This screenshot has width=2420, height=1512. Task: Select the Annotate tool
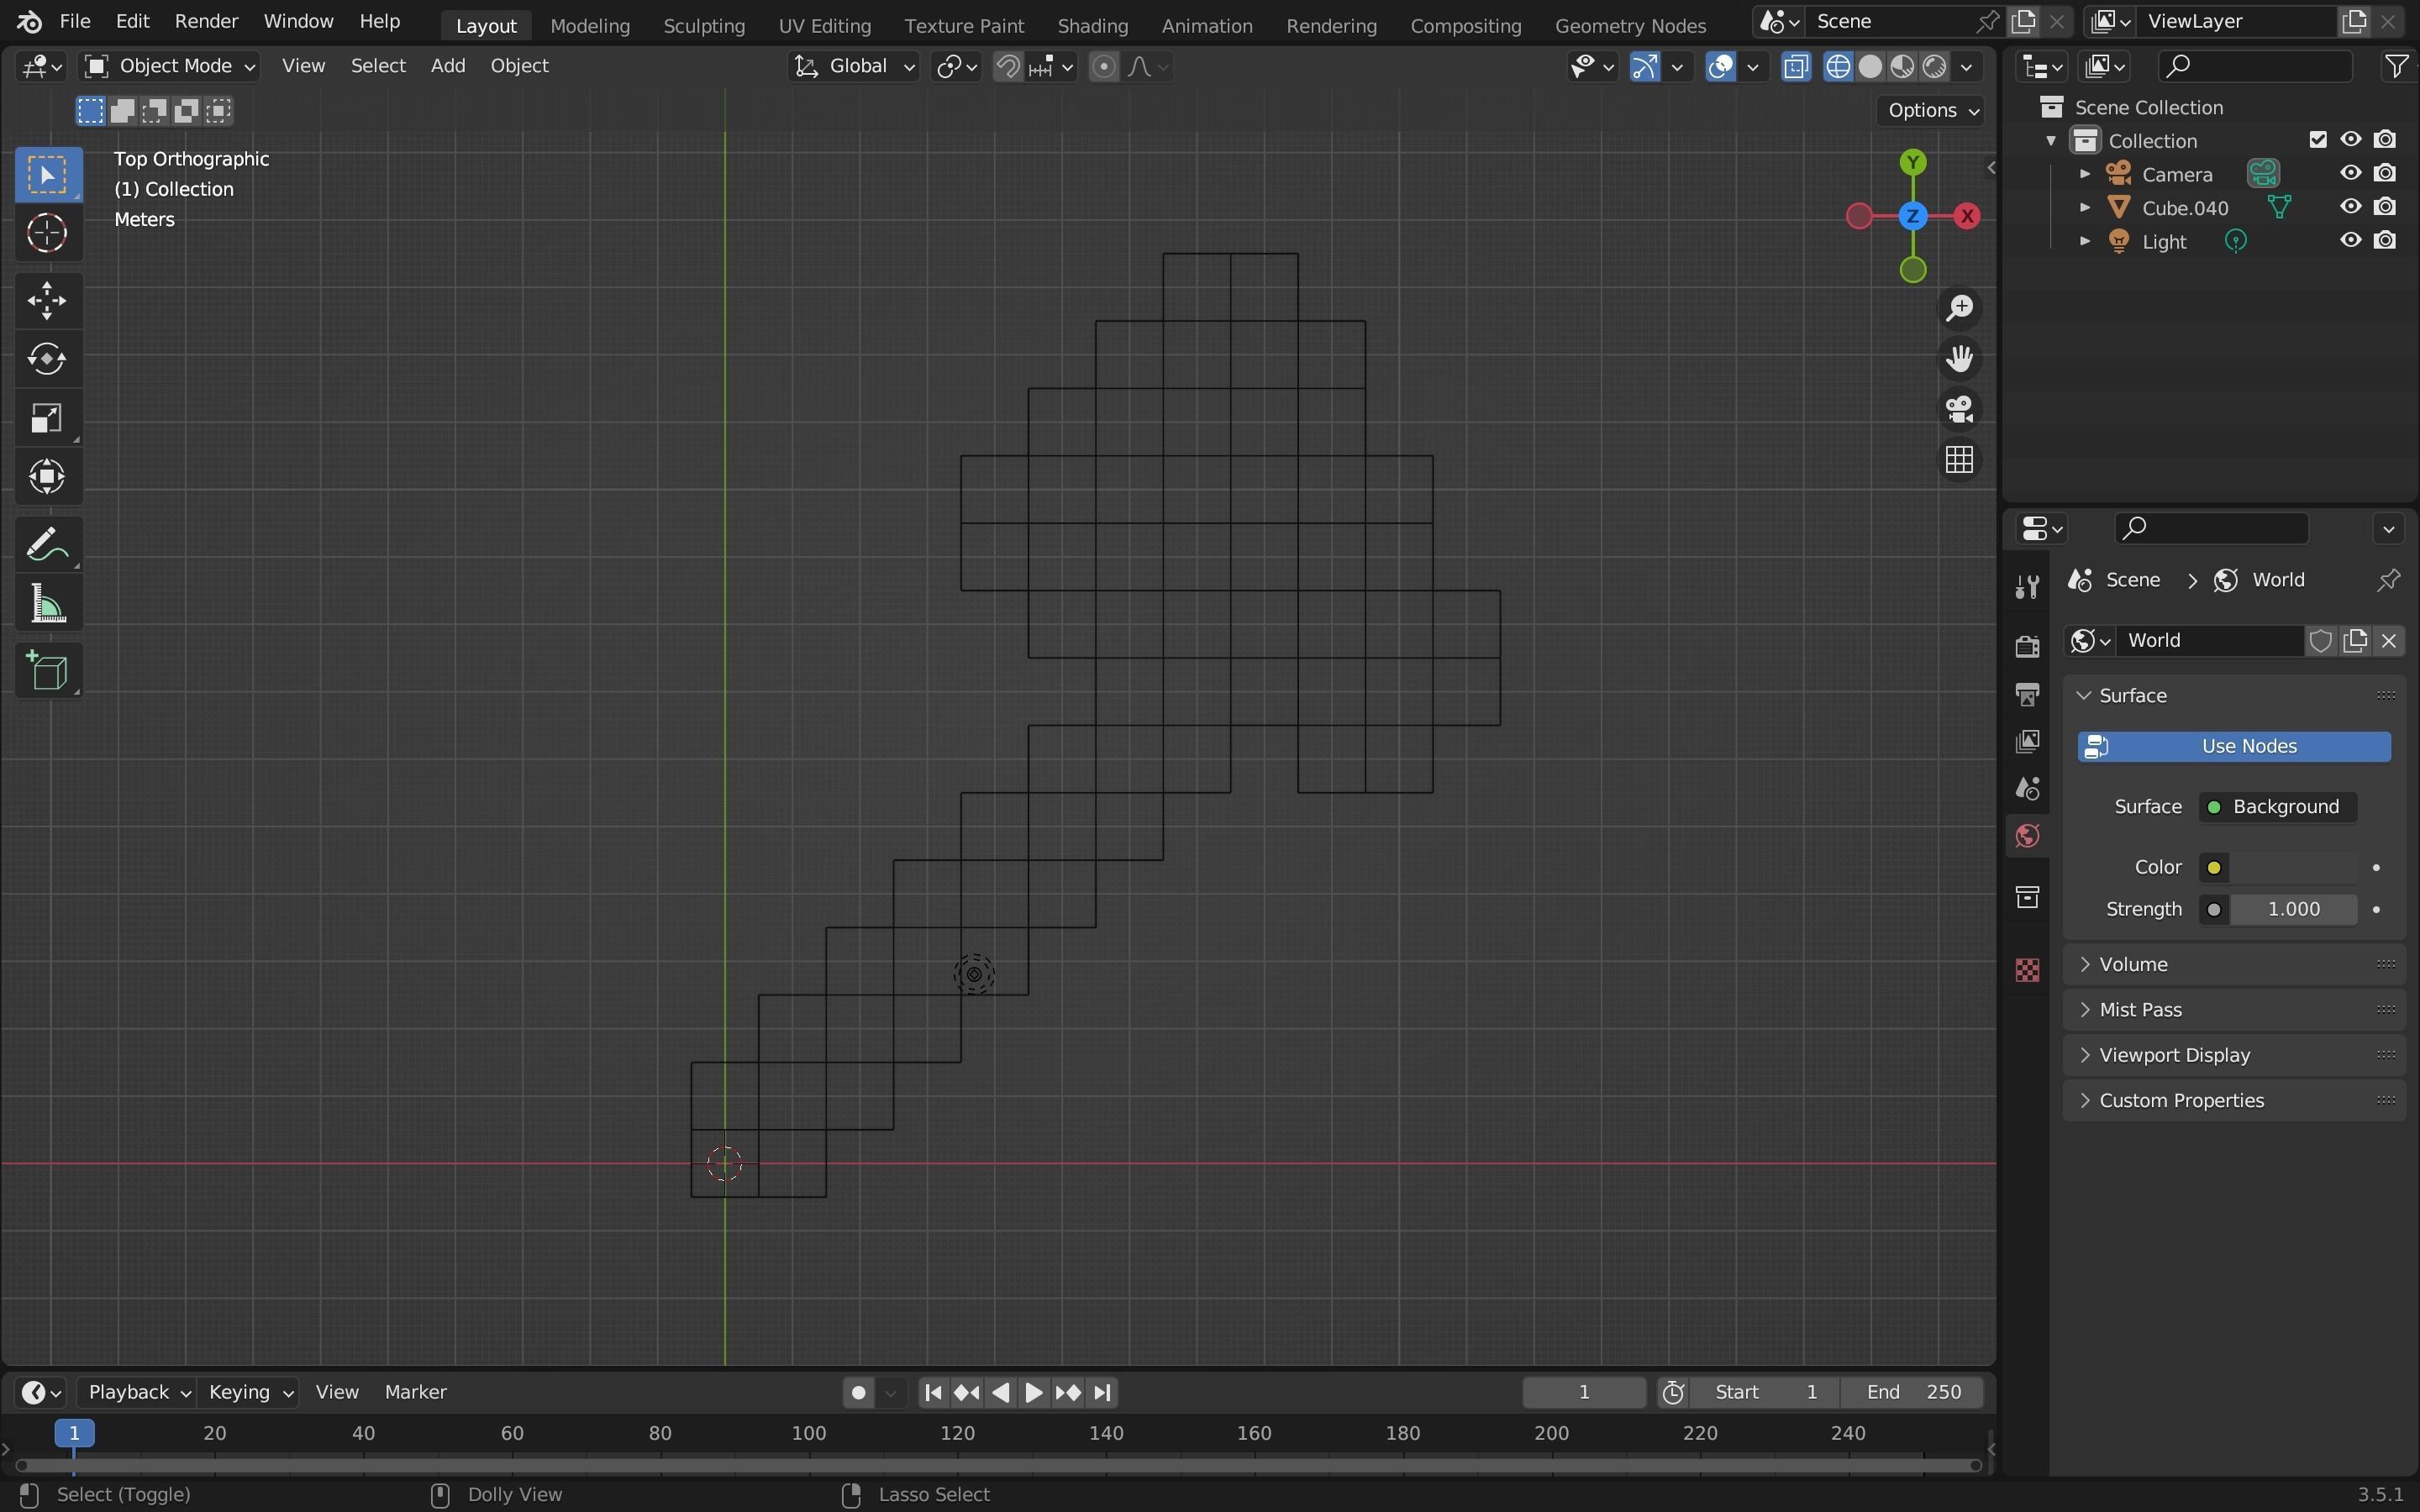pyautogui.click(x=47, y=545)
